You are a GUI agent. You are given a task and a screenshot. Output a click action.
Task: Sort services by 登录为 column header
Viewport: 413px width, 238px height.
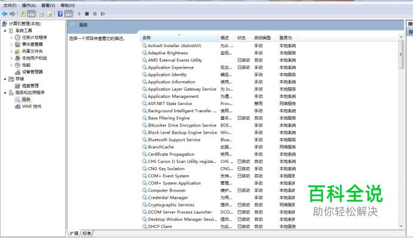click(287, 38)
